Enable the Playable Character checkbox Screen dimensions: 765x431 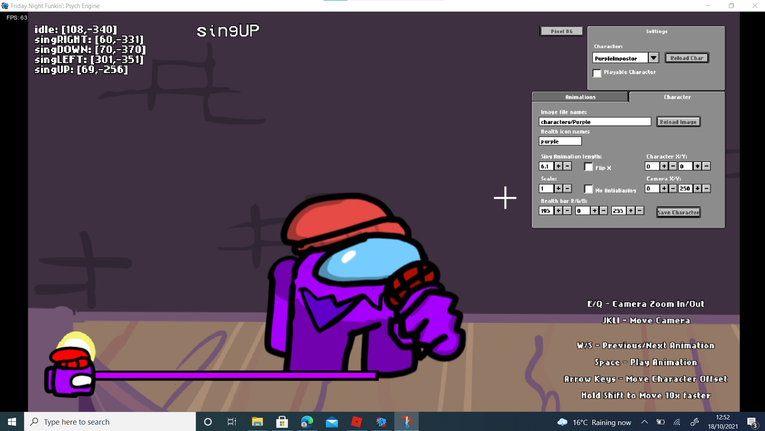point(597,73)
